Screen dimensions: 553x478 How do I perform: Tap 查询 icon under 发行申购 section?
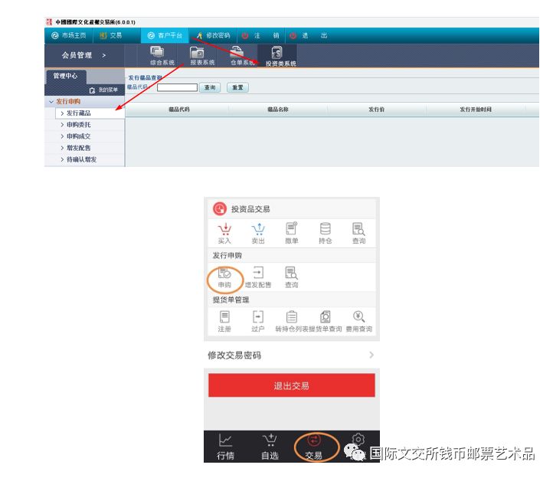[292, 277]
